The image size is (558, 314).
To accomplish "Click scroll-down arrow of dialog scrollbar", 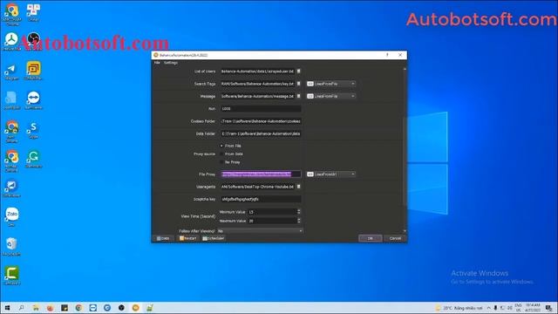I will [x=405, y=231].
